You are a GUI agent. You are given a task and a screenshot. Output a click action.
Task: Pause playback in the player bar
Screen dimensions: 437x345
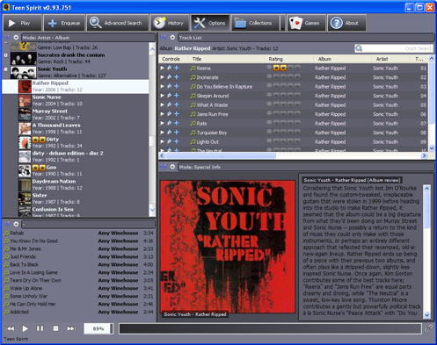pyautogui.click(x=40, y=328)
